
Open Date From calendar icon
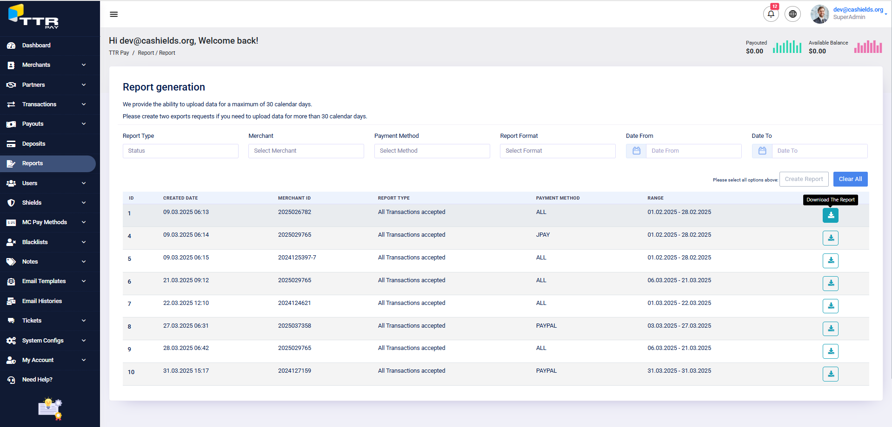(x=635, y=150)
